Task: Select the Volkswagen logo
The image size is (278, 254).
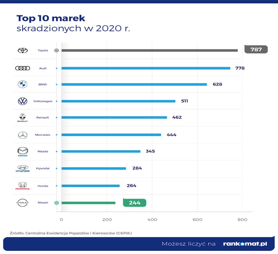Action: point(22,101)
